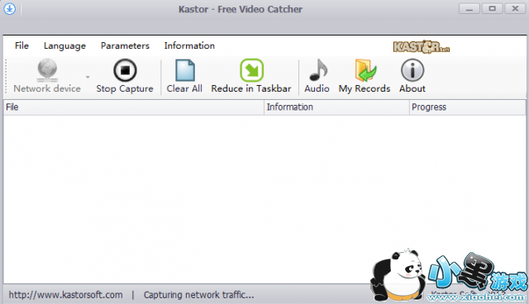Viewport: 529px width, 304px height.
Task: Click the Progress column header
Action: [467, 107]
